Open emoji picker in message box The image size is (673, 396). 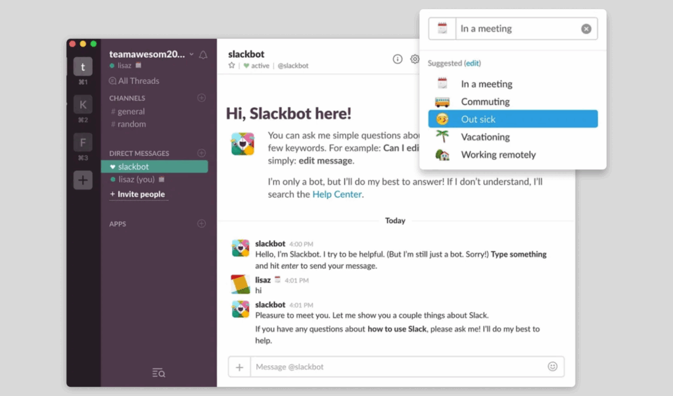tap(552, 366)
